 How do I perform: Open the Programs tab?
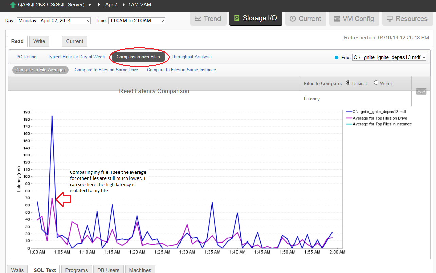point(77,270)
